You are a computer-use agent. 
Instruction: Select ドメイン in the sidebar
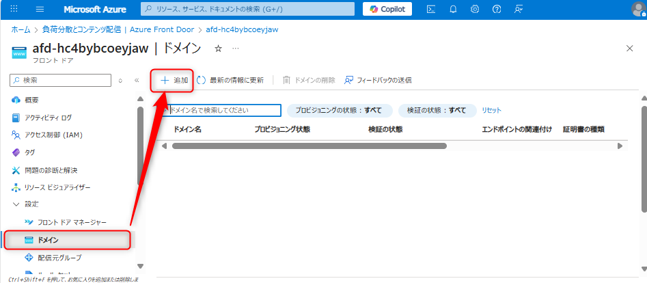[x=68, y=240]
